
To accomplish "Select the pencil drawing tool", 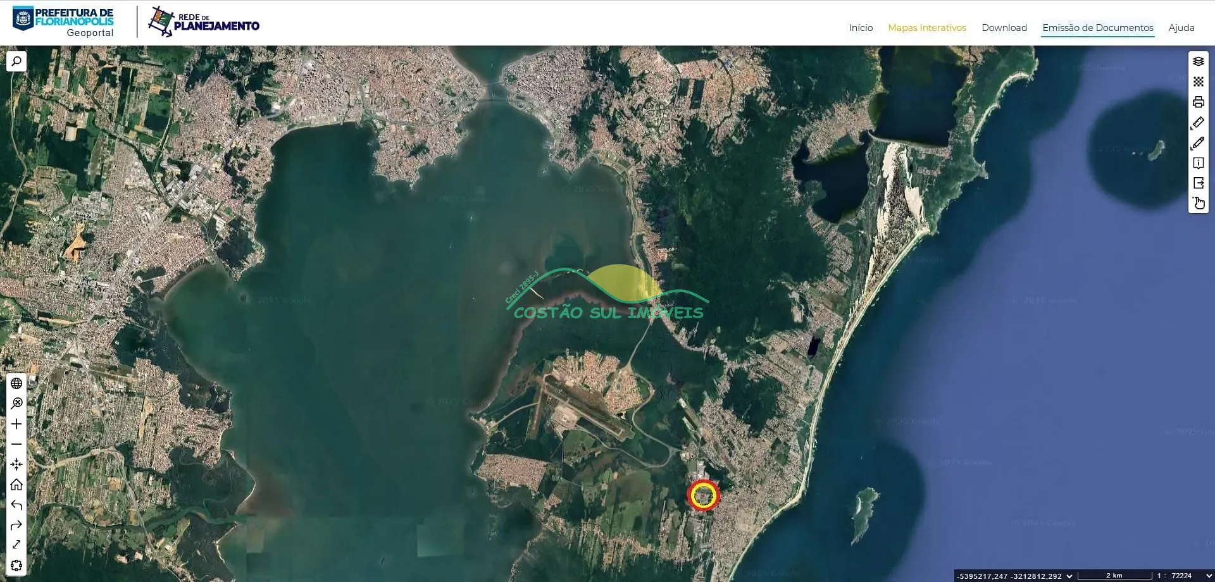I will (1199, 142).
